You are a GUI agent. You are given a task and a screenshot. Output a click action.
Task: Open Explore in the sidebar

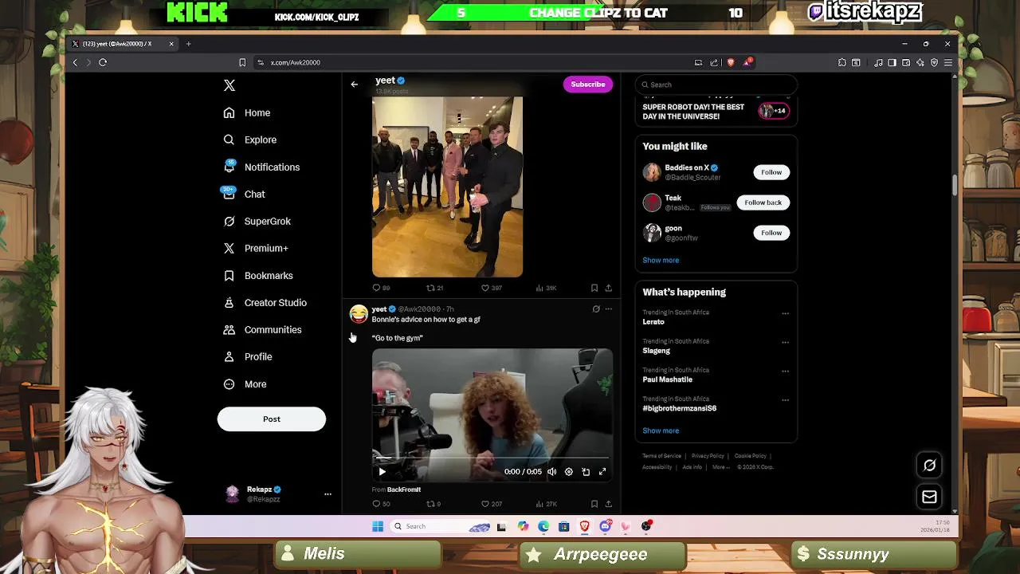click(250, 140)
